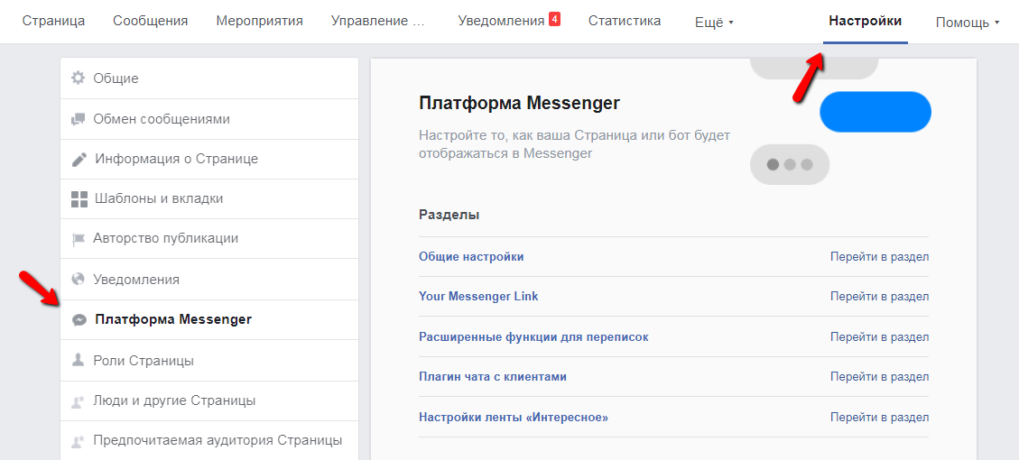The image size is (1019, 460).
Task: Click the chat bubbles icon for Обмен сообщениями
Action: pyautogui.click(x=78, y=119)
